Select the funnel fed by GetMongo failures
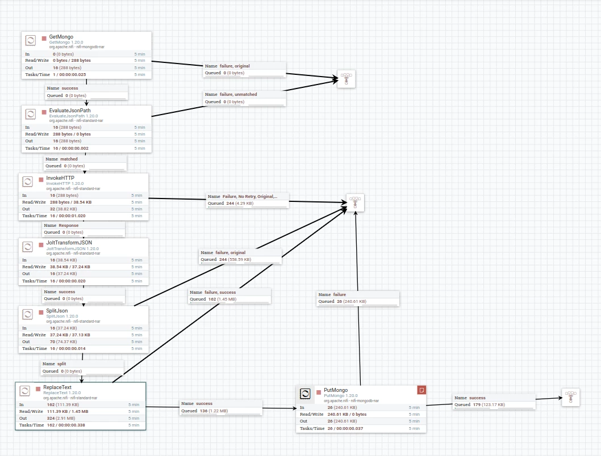601x456 pixels. point(347,79)
